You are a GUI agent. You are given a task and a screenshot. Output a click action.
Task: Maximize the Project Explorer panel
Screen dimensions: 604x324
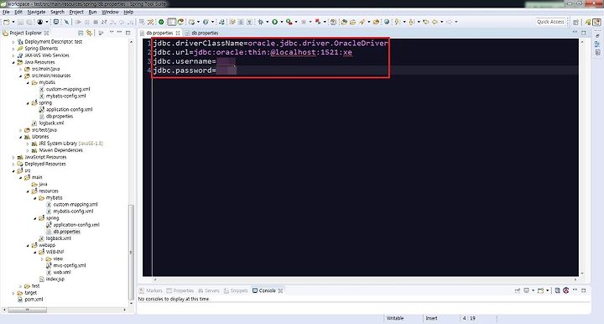[128, 33]
